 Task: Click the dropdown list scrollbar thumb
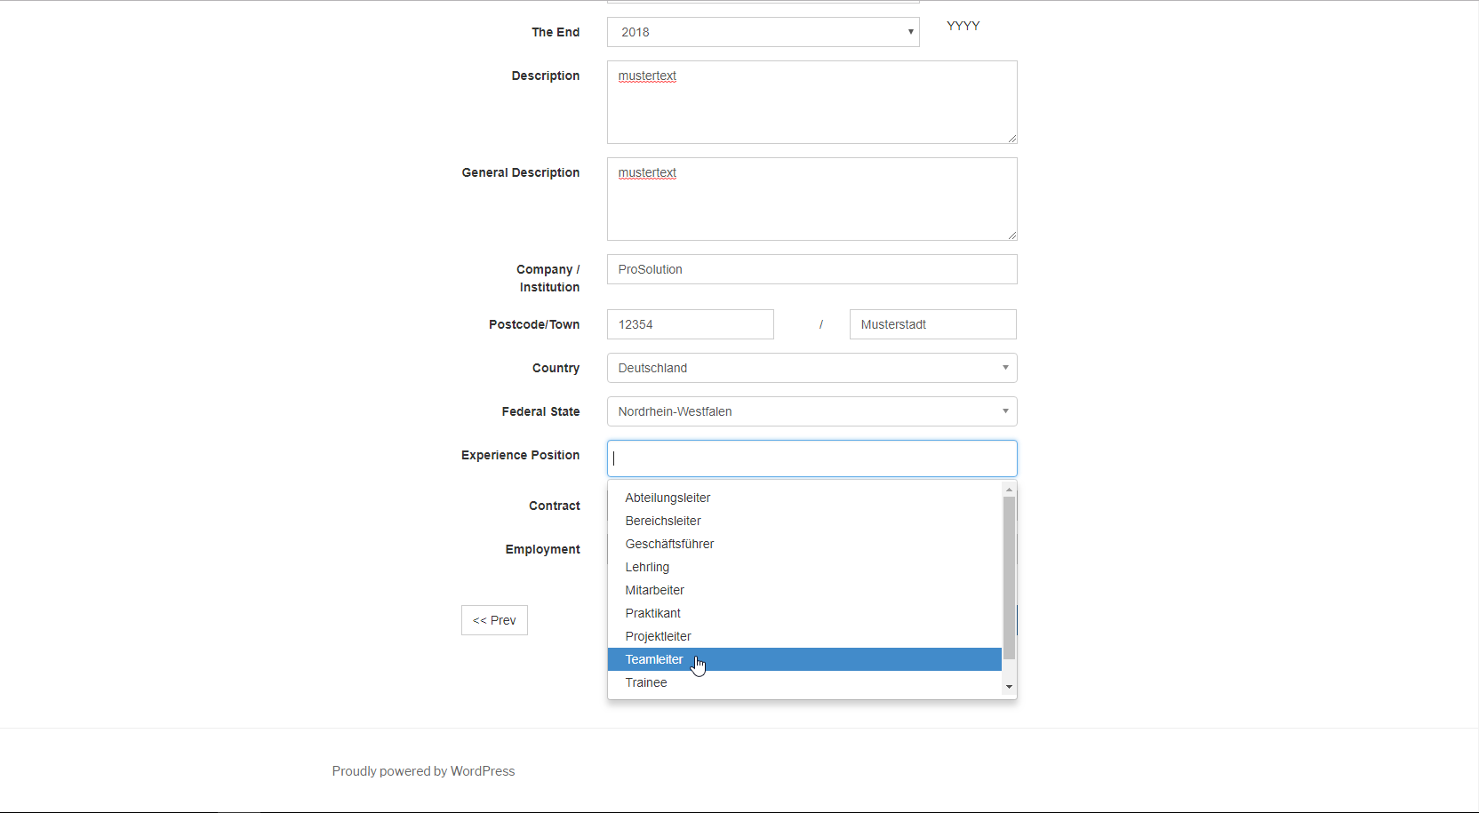[x=1009, y=578]
